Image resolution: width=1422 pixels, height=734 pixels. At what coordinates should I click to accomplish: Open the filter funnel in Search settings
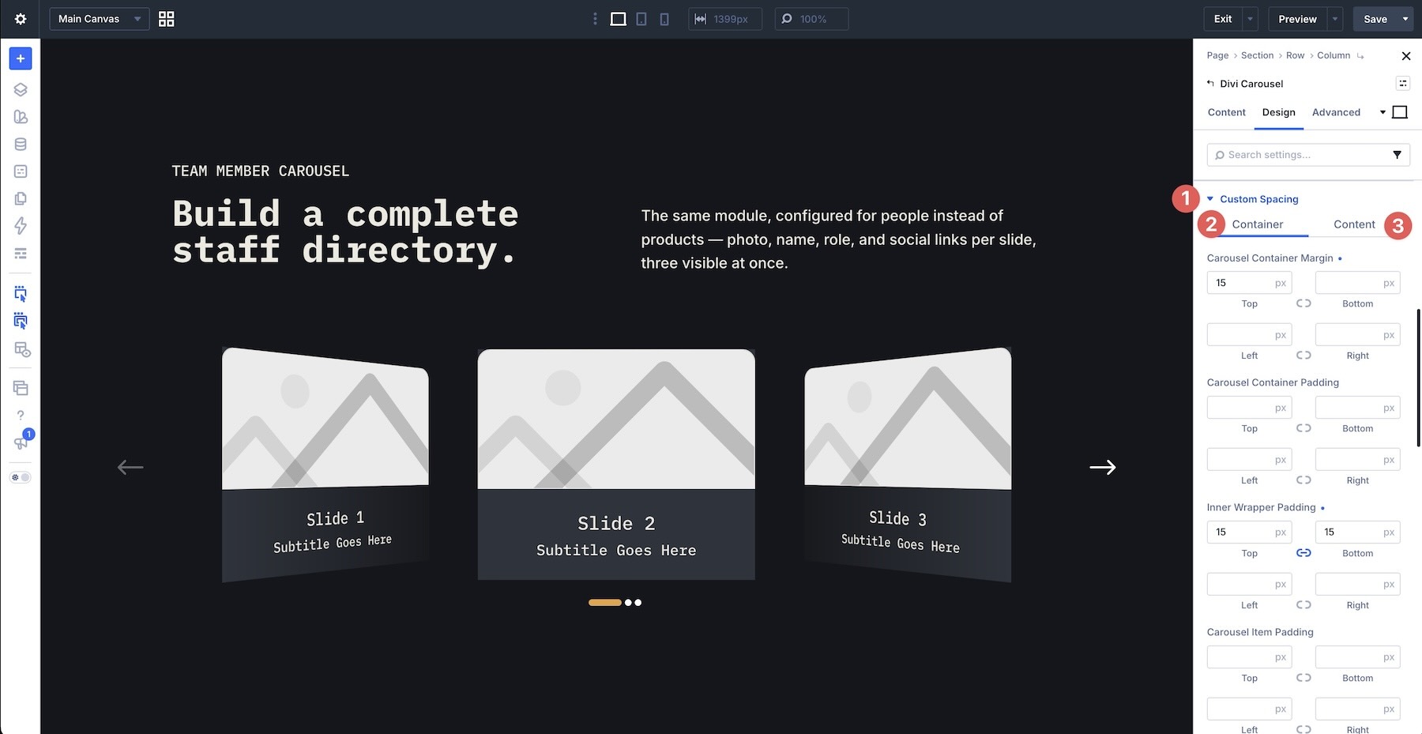1397,155
